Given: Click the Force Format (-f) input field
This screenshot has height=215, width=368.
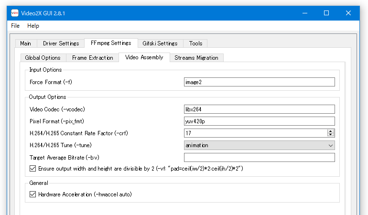Looking at the screenshot, I should (260, 82).
